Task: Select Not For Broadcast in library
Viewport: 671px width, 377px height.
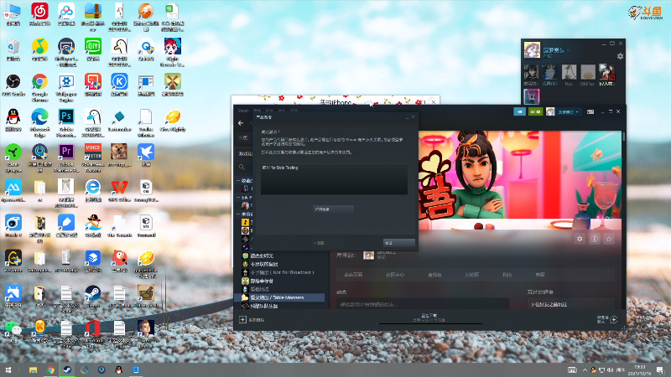Action: tap(282, 272)
